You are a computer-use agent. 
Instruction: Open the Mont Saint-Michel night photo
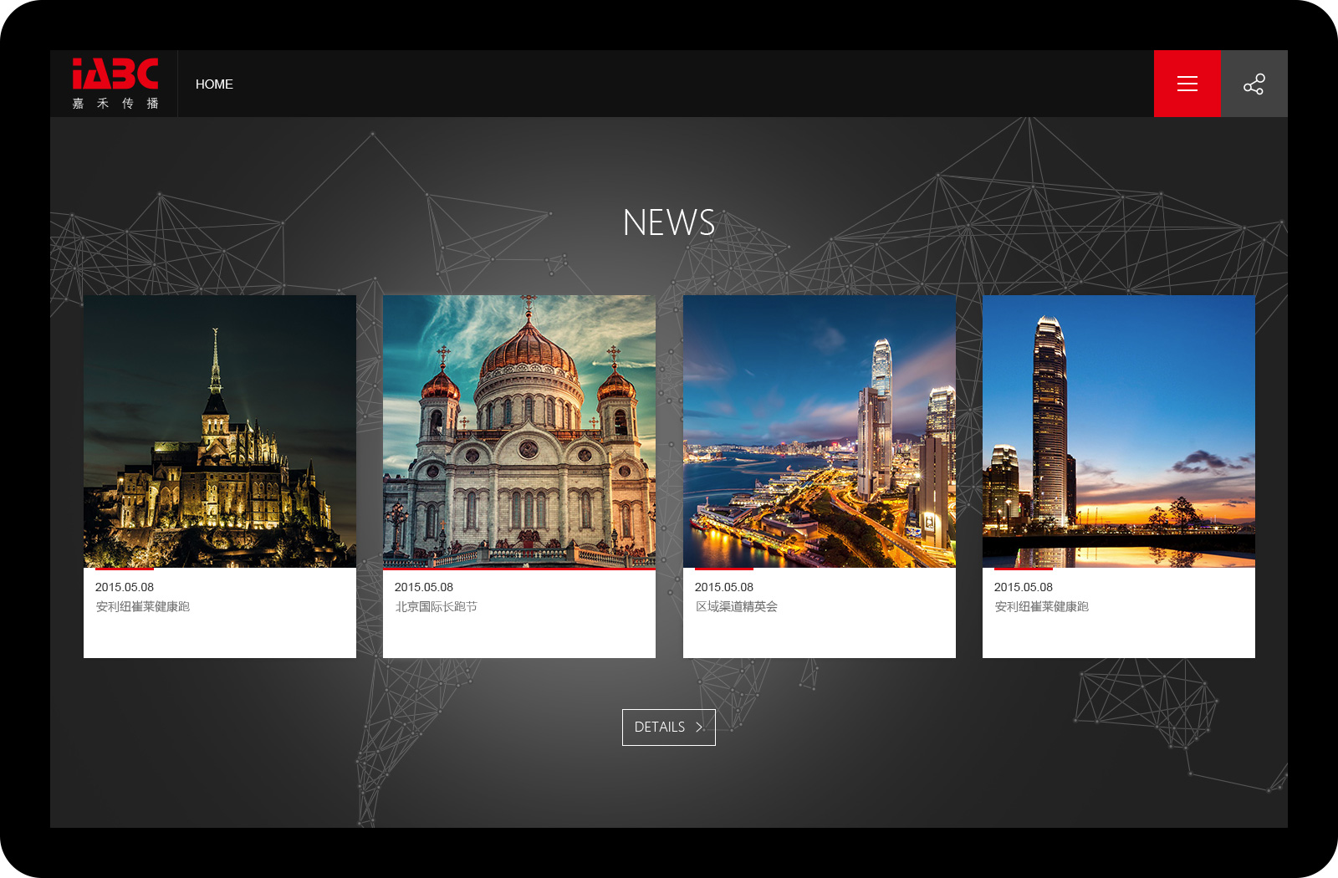pos(220,431)
